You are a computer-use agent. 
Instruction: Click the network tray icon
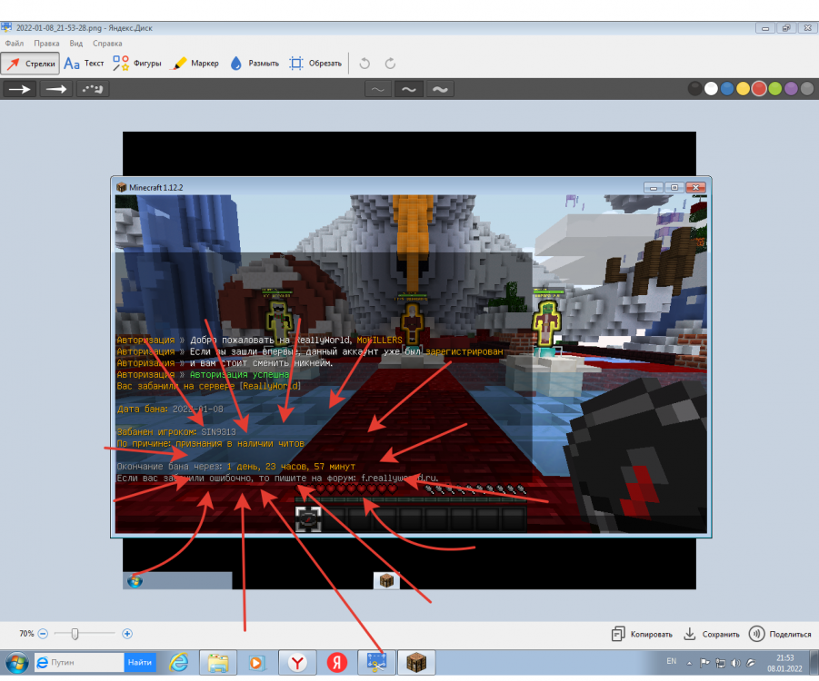(x=720, y=663)
